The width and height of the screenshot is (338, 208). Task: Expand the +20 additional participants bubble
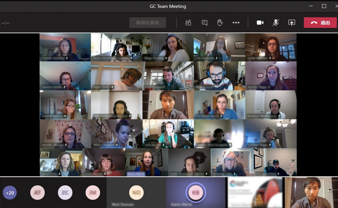point(10,192)
